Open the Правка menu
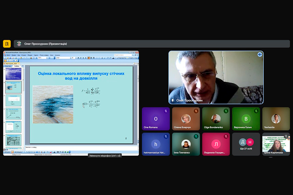This screenshot has width=293, height=195. click(x=14, y=55)
